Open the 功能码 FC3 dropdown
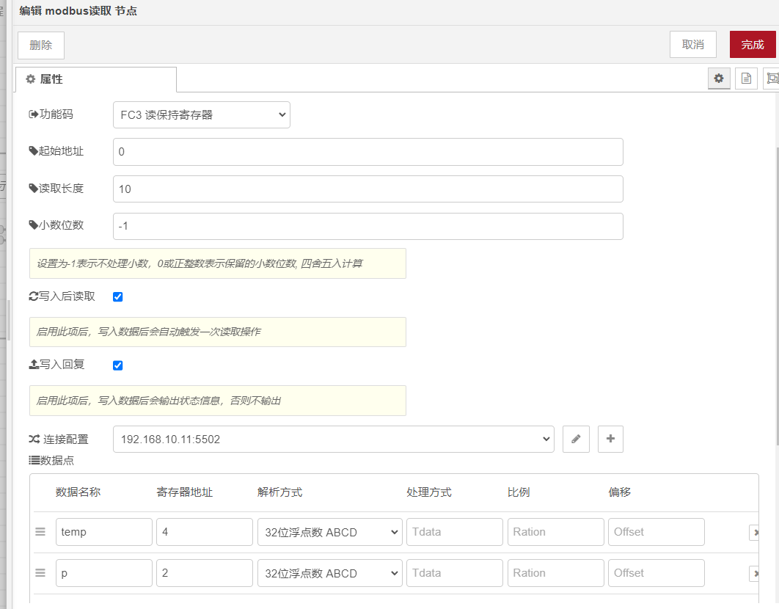The height and width of the screenshot is (609, 779). tap(202, 114)
